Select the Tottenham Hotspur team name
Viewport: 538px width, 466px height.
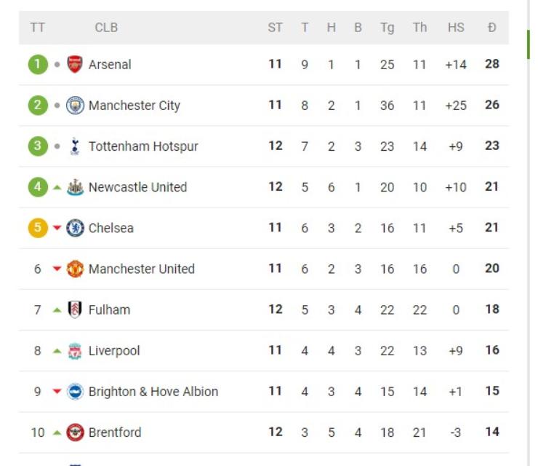143,146
